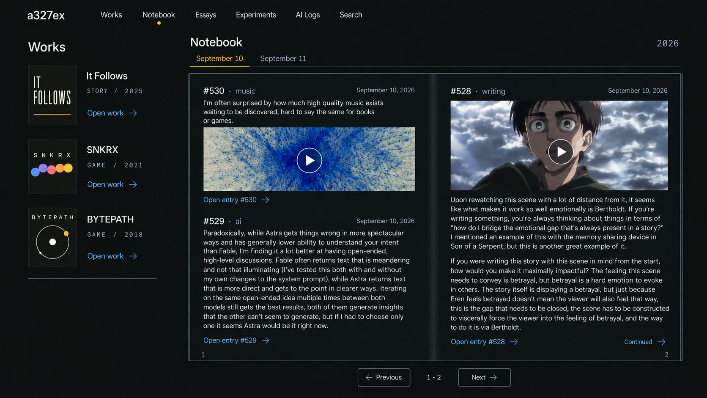Click the GAME / 2021 label
Image resolution: width=707 pixels, height=398 pixels.
[x=115, y=165]
